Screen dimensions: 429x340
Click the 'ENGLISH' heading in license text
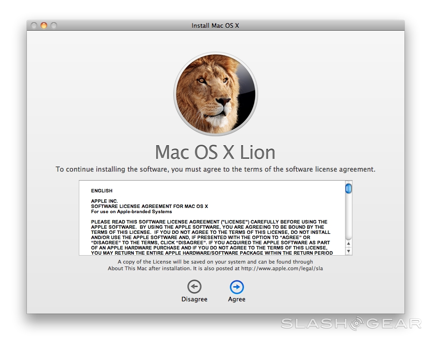point(102,191)
